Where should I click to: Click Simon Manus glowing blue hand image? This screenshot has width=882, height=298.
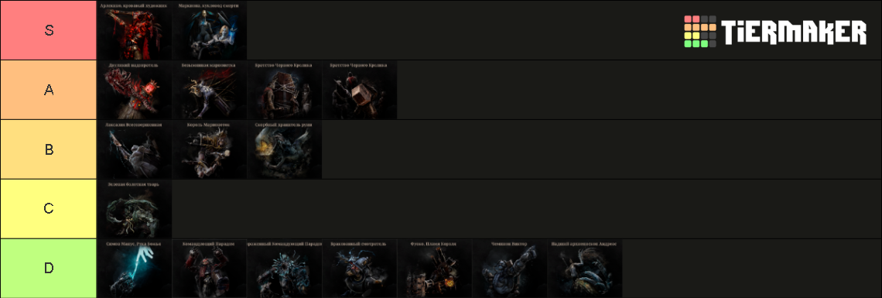(134, 269)
